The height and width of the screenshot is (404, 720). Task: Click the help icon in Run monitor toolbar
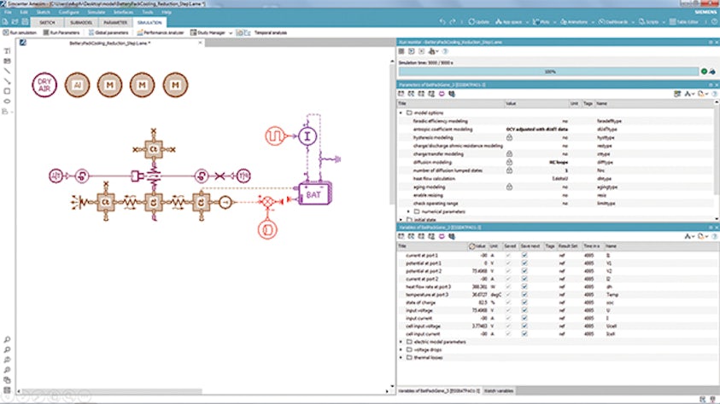point(444,51)
